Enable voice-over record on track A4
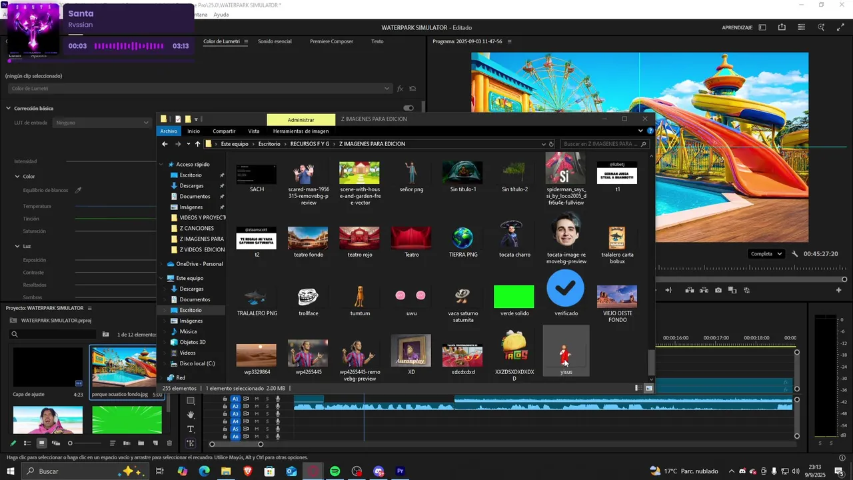Image resolution: width=853 pixels, height=480 pixels. (278, 421)
